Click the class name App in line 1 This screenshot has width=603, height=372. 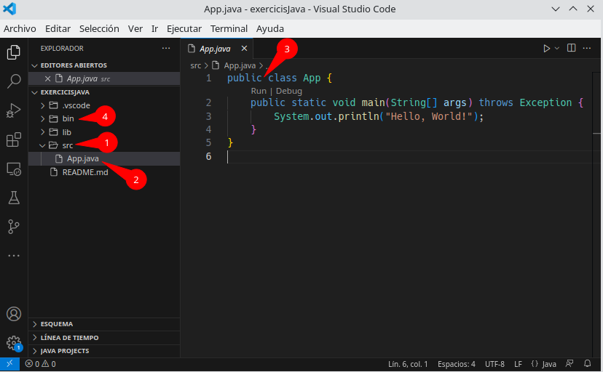(x=312, y=78)
